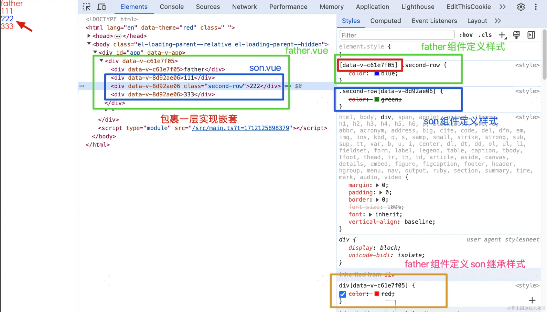Activate the inspect element picker icon
Image resolution: width=547 pixels, height=312 pixels.
[x=87, y=7]
